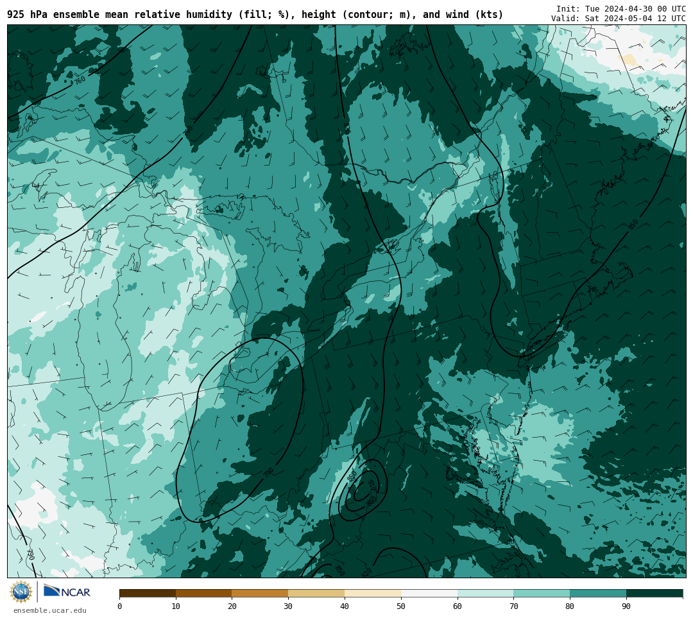
Task: Open the ensemble.ucar.edu link text
Action: coord(50,610)
